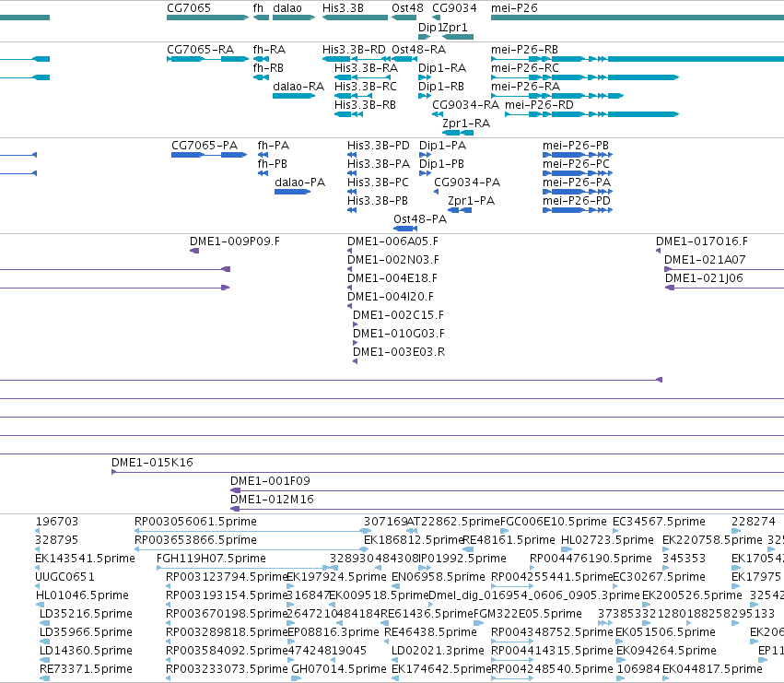Select the mei-P26-PD protein label

tap(577, 201)
